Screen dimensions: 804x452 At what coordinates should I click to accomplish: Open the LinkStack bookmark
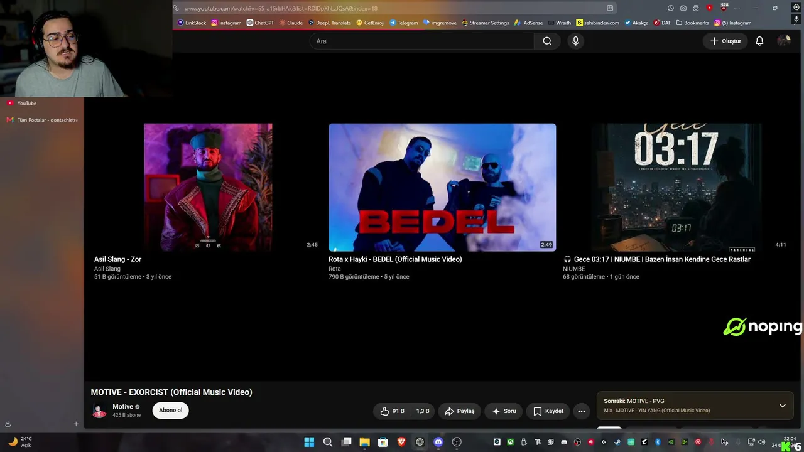point(192,23)
